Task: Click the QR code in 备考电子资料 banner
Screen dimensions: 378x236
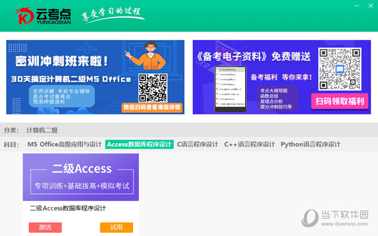Action: pos(340,69)
